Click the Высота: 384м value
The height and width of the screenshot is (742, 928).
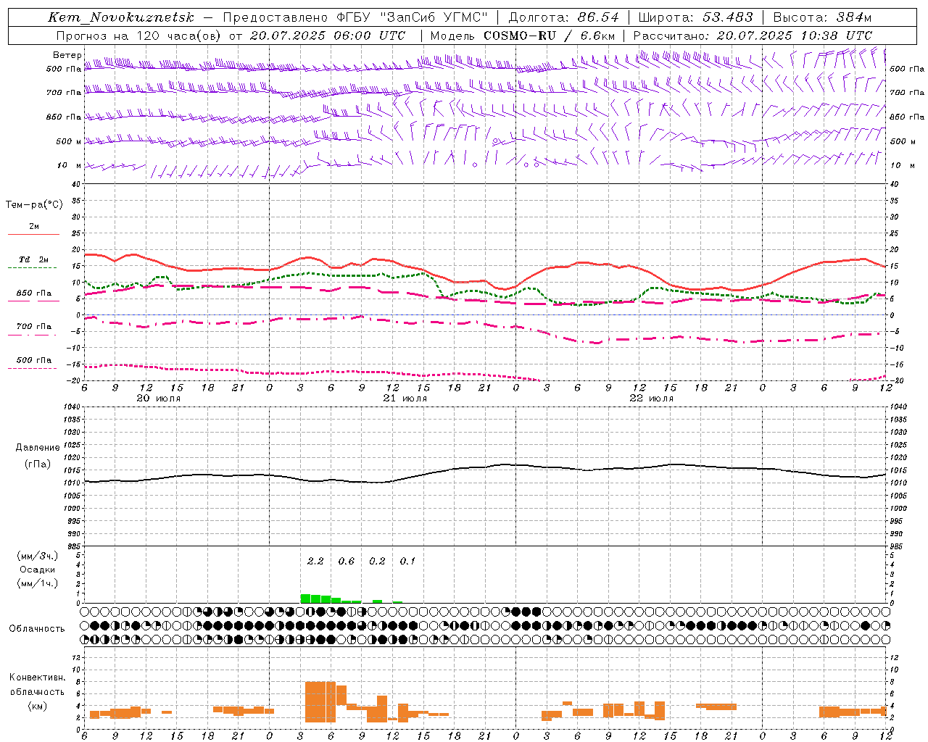coord(822,17)
